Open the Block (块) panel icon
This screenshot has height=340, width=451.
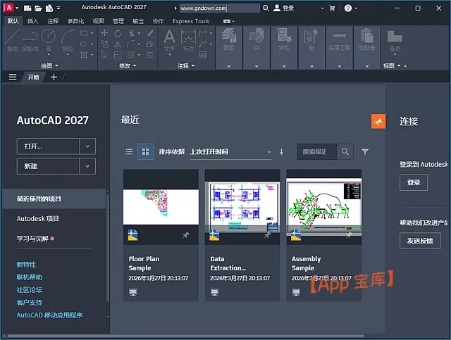tap(257, 39)
